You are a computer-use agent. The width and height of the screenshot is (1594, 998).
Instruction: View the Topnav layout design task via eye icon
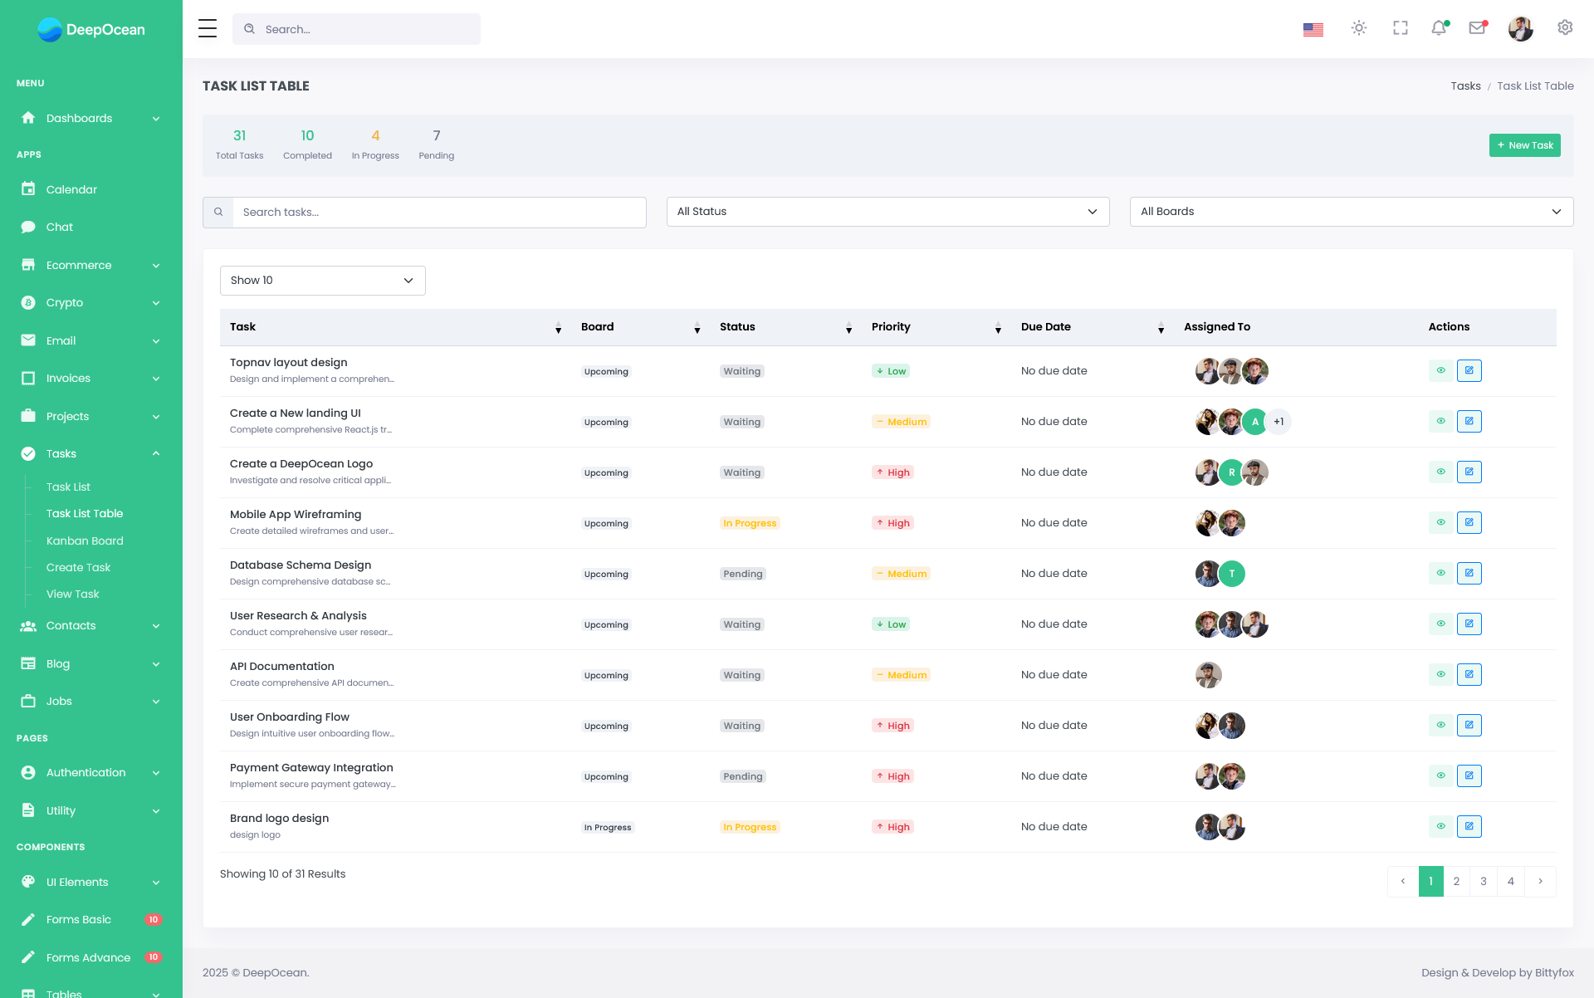click(1440, 370)
